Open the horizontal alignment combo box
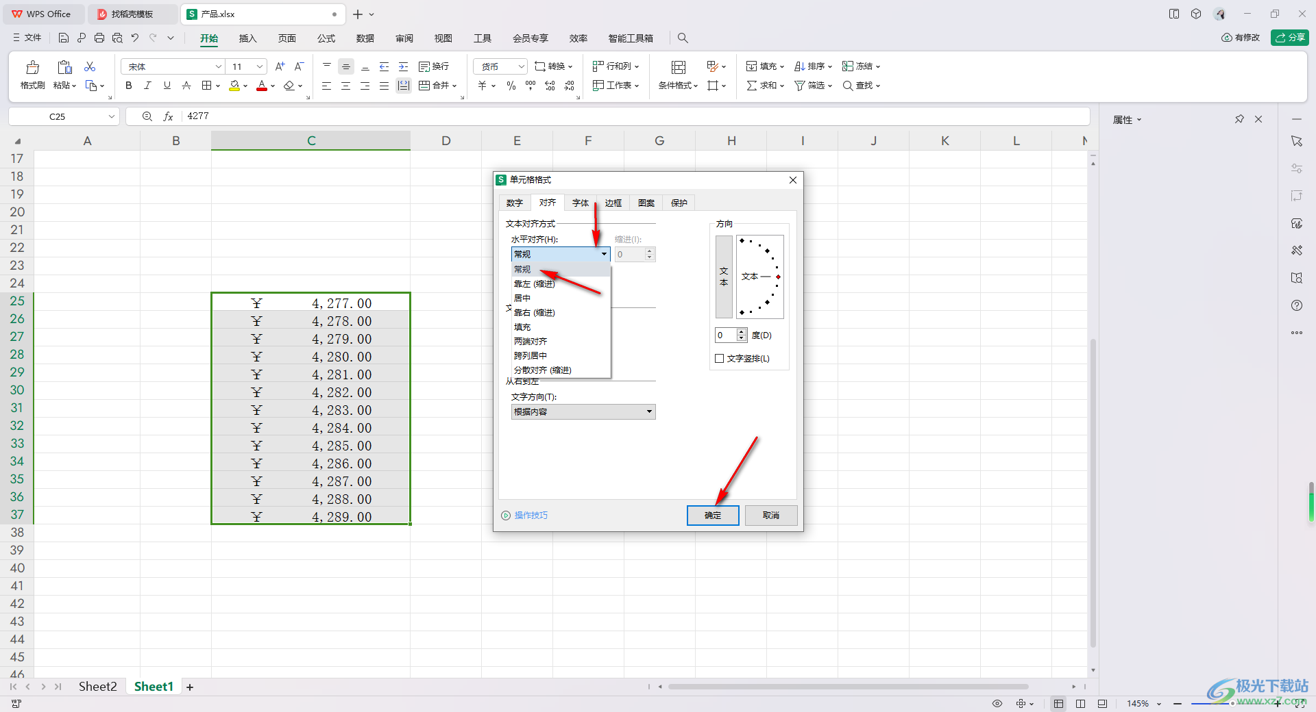The width and height of the screenshot is (1316, 712). pos(561,254)
